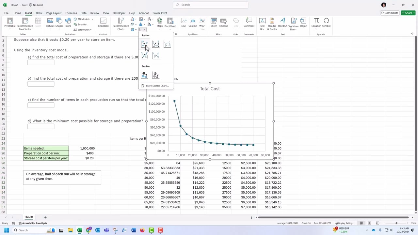Insert a Win/Loss sparkline

(x=202, y=23)
